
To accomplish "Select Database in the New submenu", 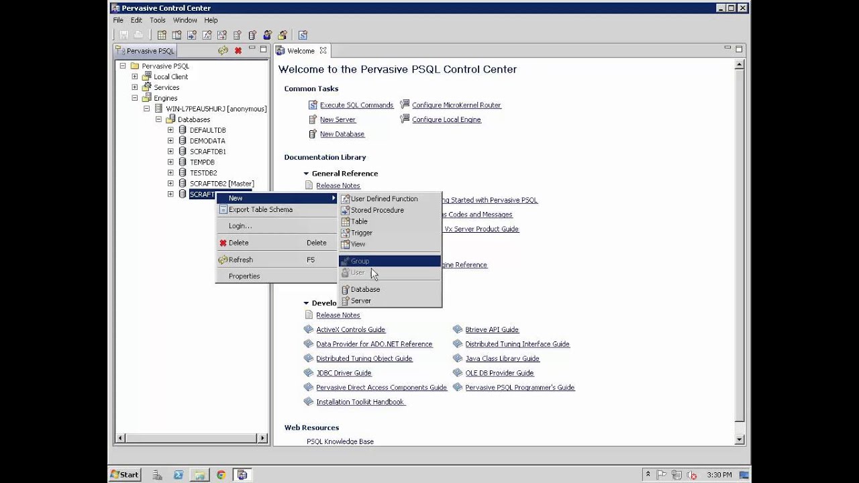I will pyautogui.click(x=389, y=289).
